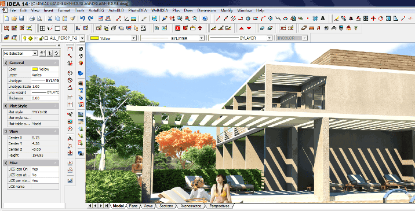The width and height of the screenshot is (415, 211).
Task: Close the properties panel with X
Action: click(59, 46)
